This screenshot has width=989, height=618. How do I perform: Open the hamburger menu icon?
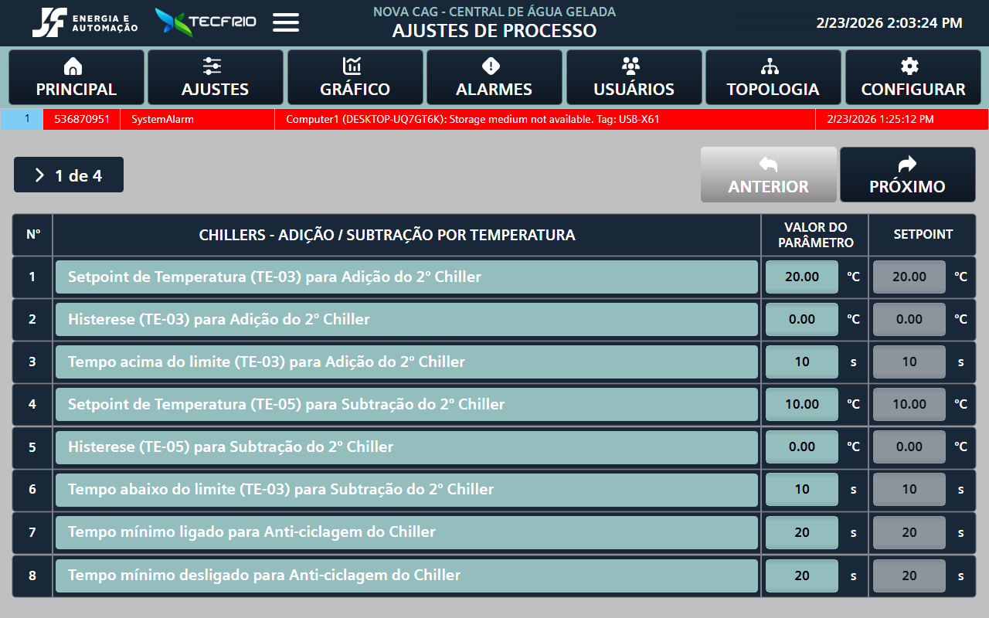click(286, 22)
